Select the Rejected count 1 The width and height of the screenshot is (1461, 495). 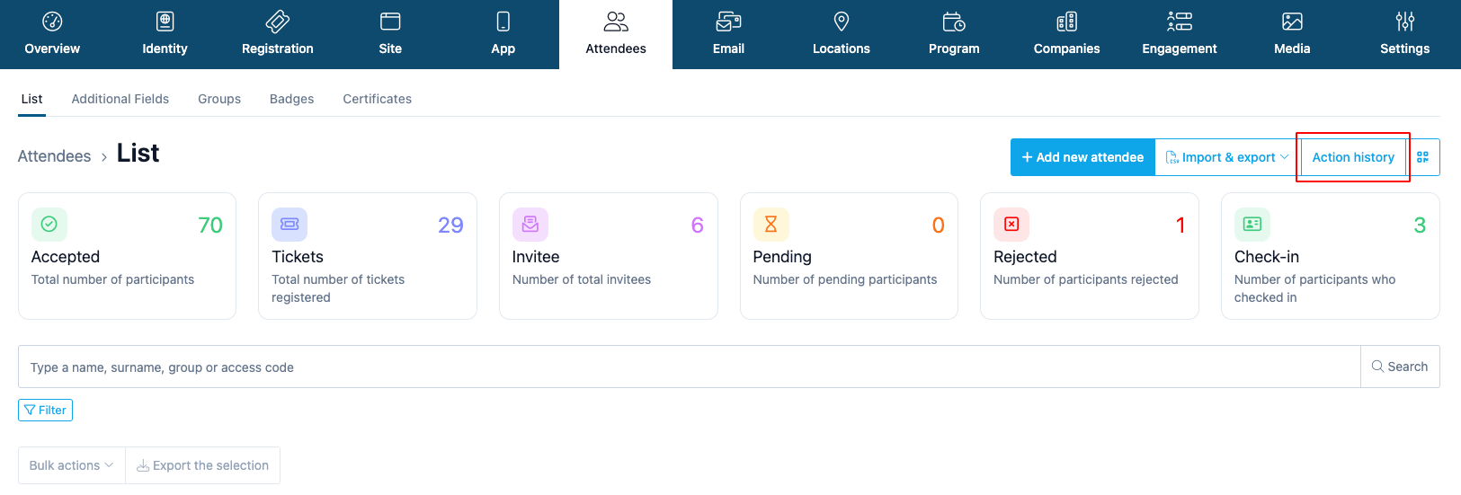click(1180, 225)
